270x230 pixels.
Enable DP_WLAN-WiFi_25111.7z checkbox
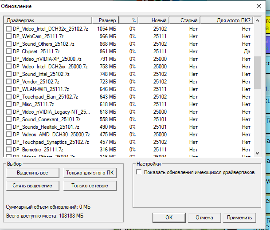point(9,89)
